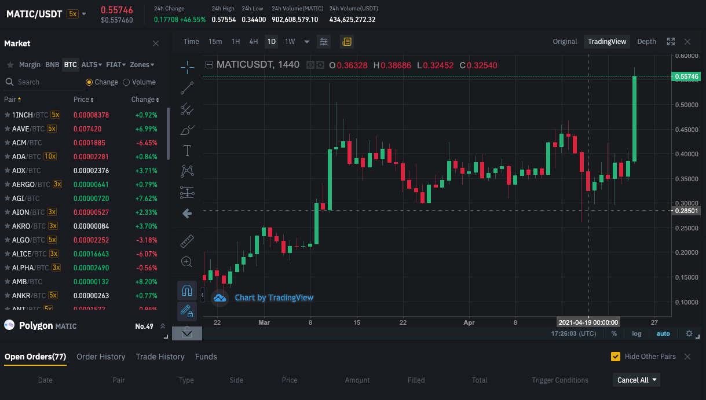Switch chart to Original view
706x400 pixels.
click(x=565, y=42)
